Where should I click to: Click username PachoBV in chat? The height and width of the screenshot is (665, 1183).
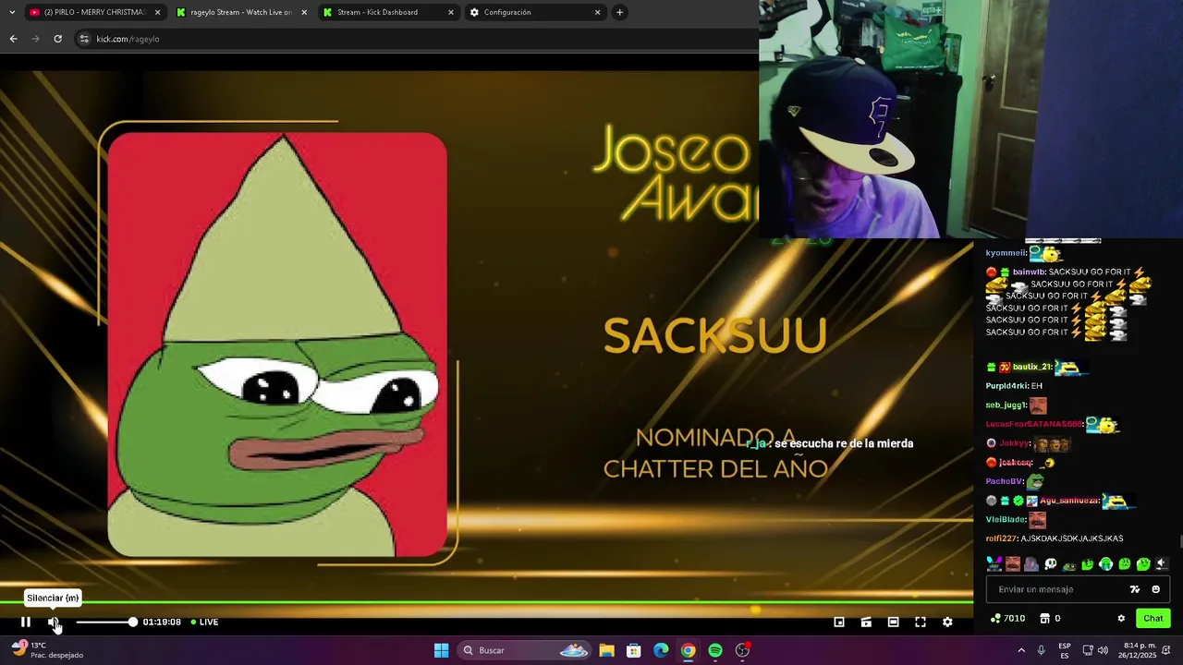point(1005,481)
